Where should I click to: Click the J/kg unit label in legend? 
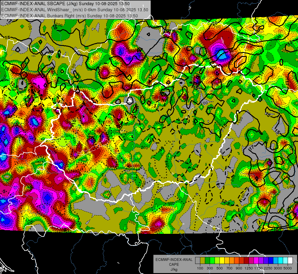pos(174,269)
